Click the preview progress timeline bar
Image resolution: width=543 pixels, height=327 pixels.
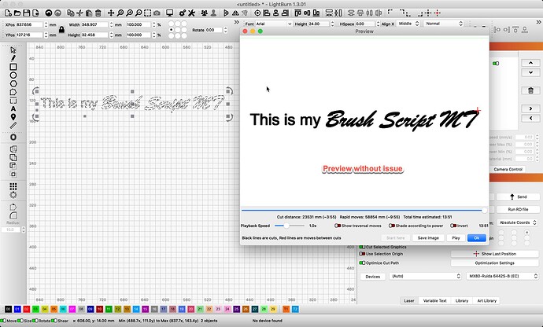tap(364, 210)
